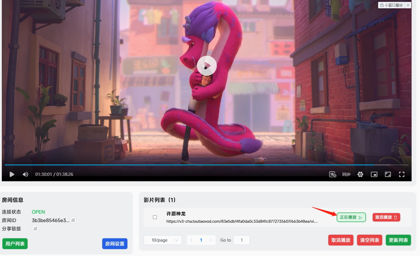Click 取消播放 in the 许愿神龙 row
The width and height of the screenshot is (420, 256).
point(386,217)
